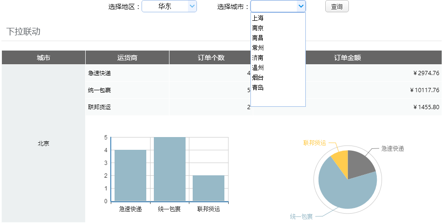Screen dimensions: 445x224
Task: Click the 城市 column header
Action: (x=44, y=58)
